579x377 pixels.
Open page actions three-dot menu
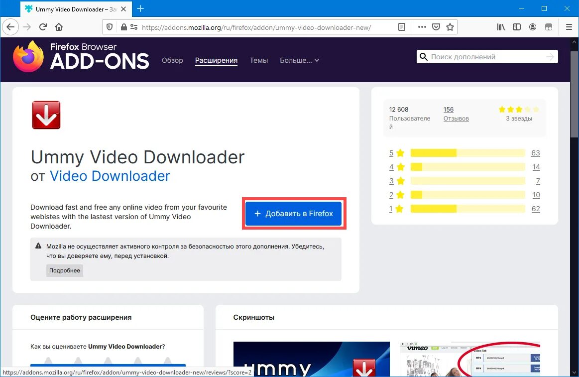[x=422, y=27]
